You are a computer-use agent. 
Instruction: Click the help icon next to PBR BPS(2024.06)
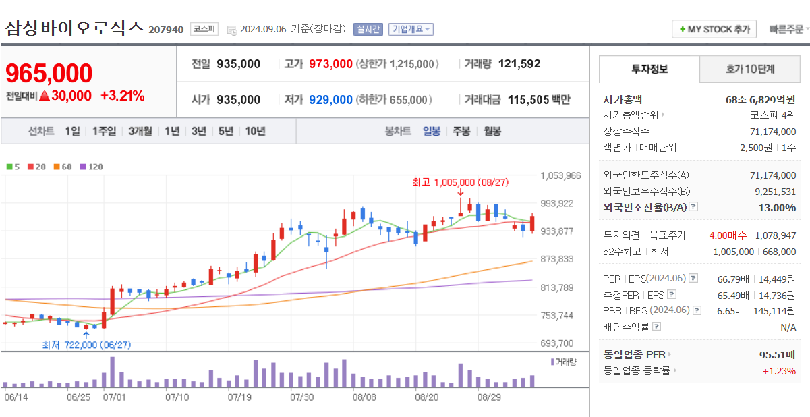pyautogui.click(x=697, y=311)
